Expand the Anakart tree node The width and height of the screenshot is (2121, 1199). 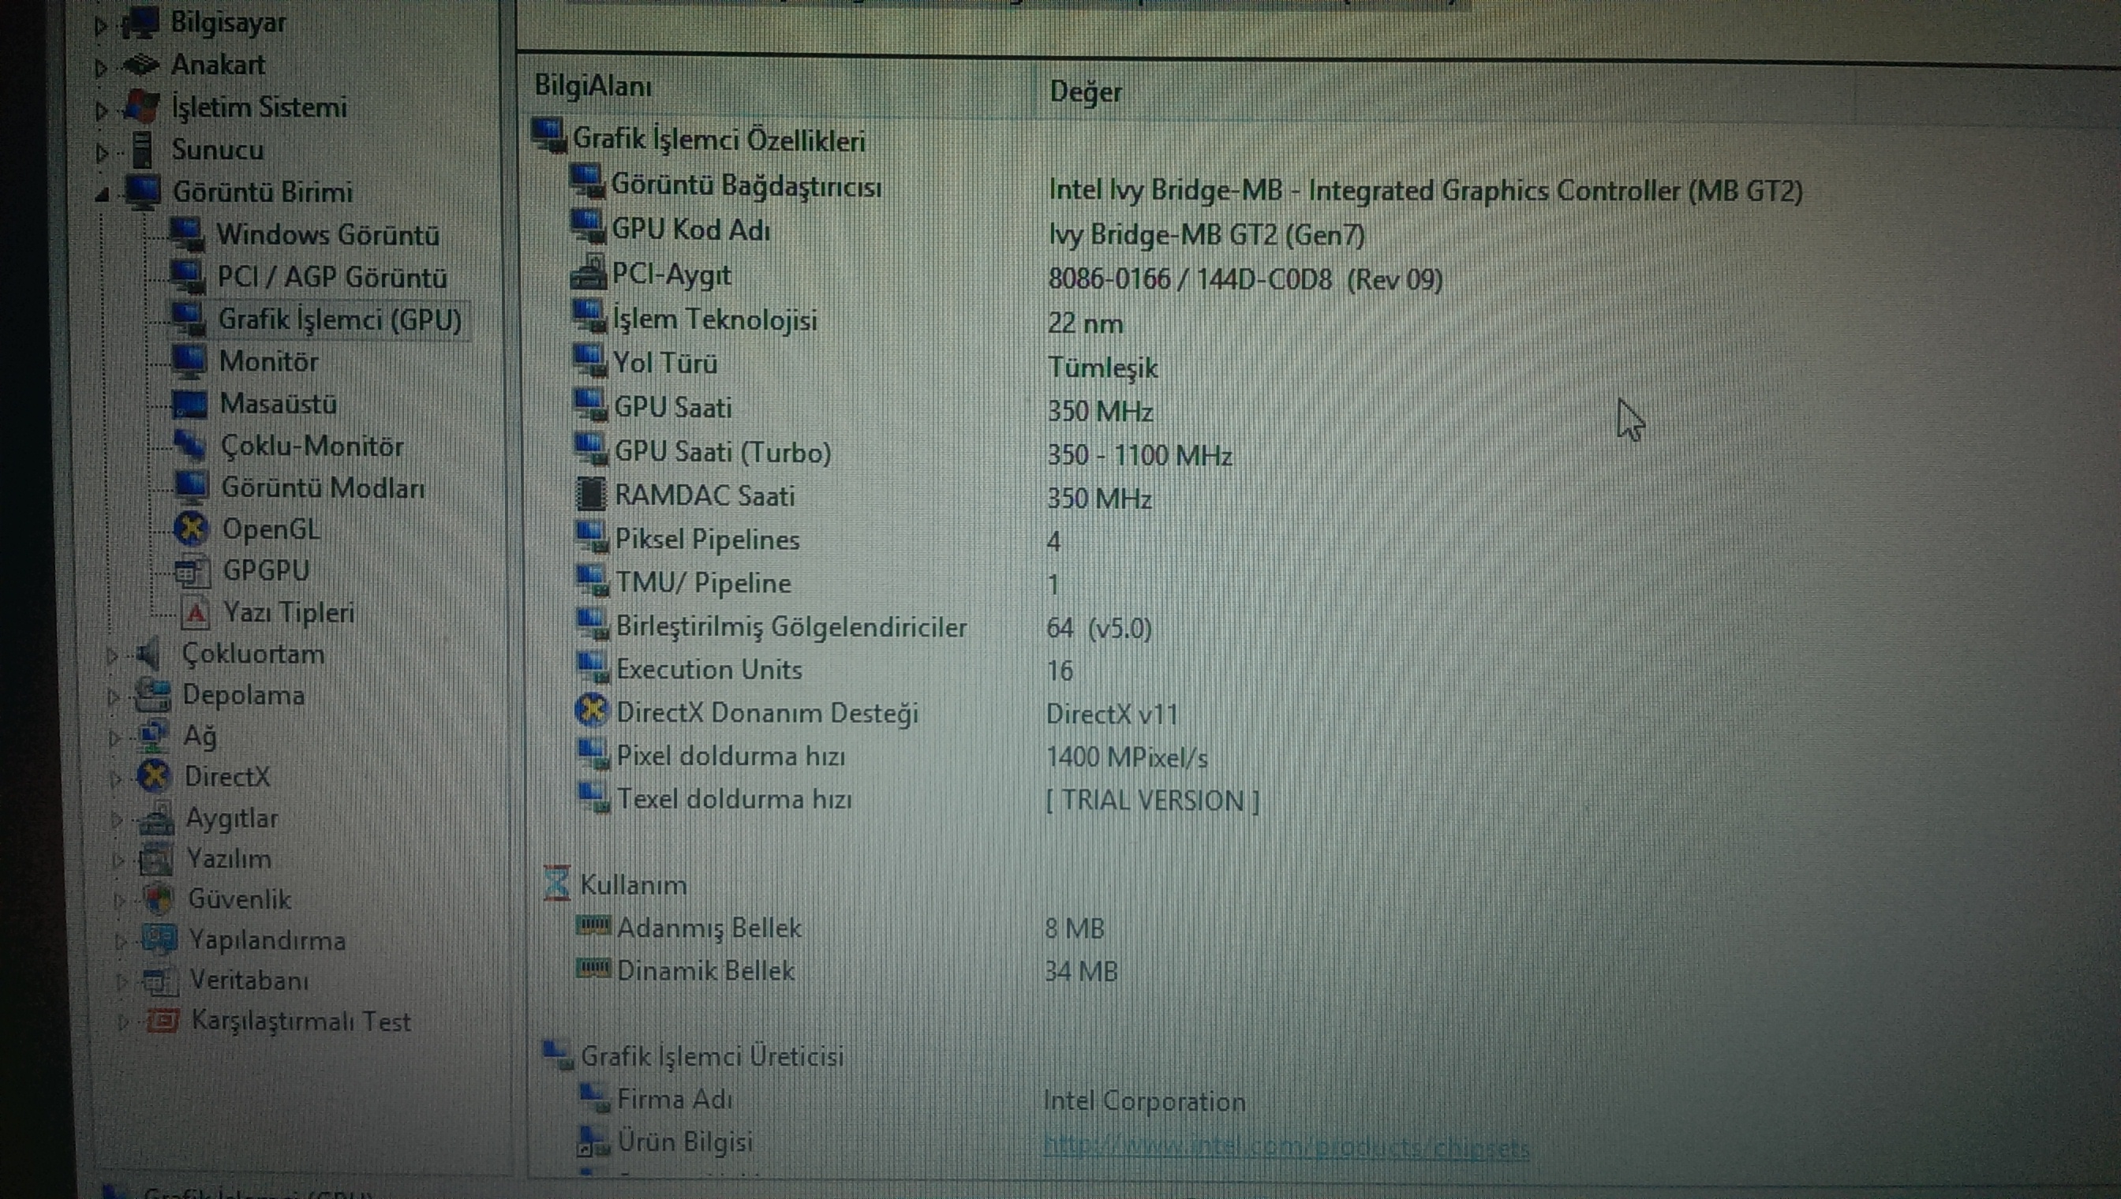100,67
